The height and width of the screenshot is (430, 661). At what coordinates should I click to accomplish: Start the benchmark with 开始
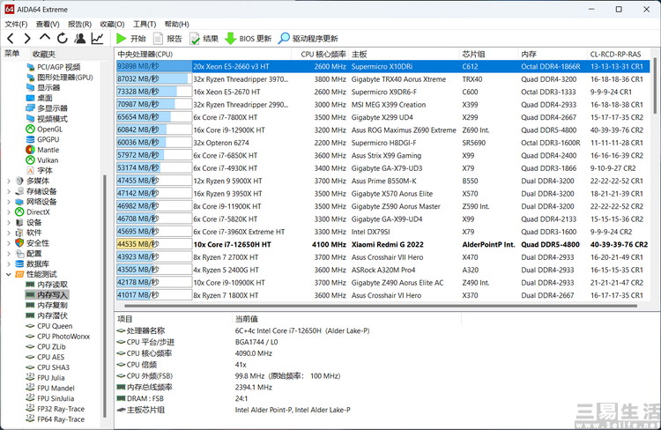click(130, 39)
